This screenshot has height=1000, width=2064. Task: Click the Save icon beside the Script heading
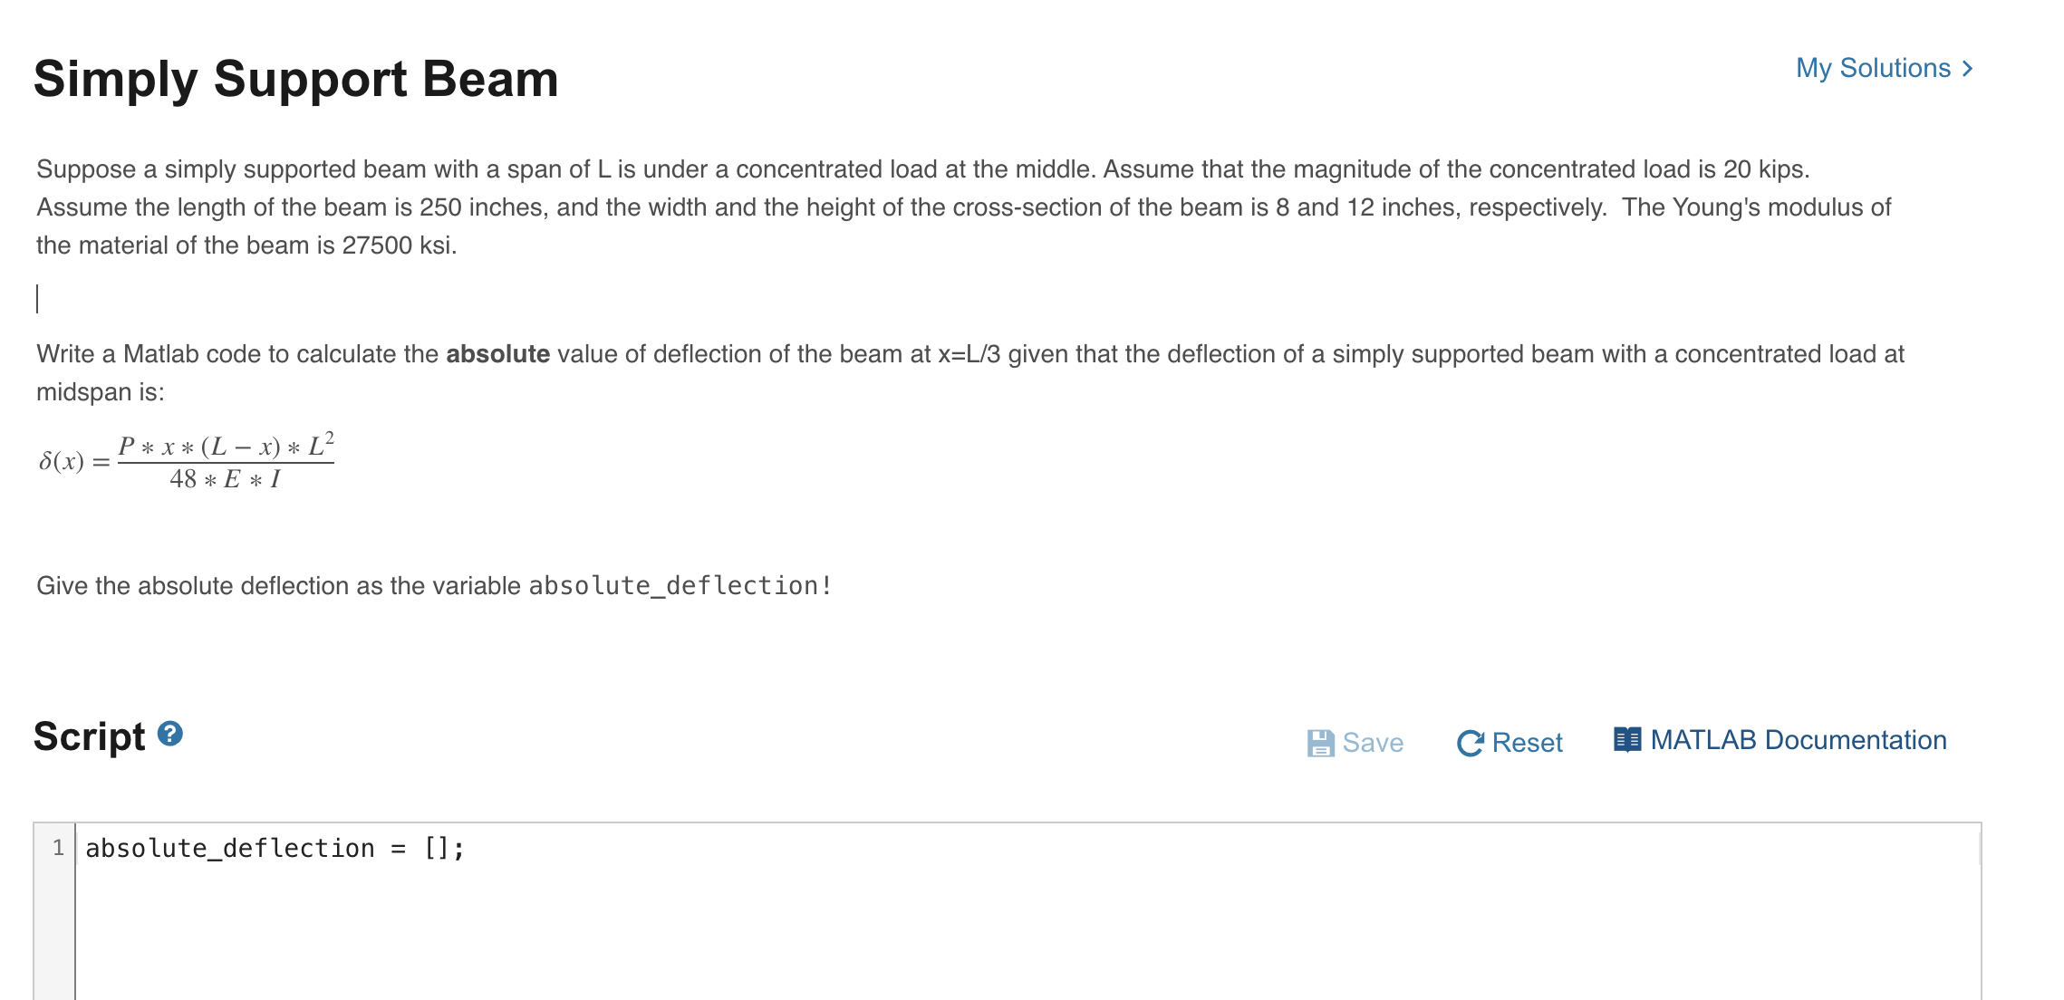pyautogui.click(x=1323, y=743)
